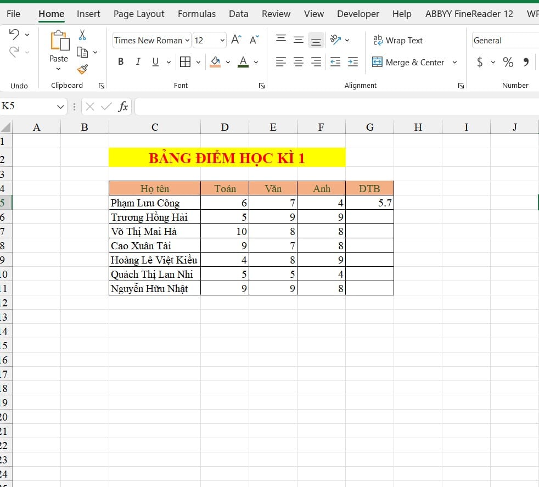Align text right in cell
The image size is (539, 487).
pyautogui.click(x=316, y=62)
